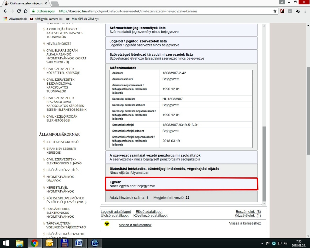Click the taskbar volume speaker icon
The image size is (310, 248).
click(x=285, y=243)
